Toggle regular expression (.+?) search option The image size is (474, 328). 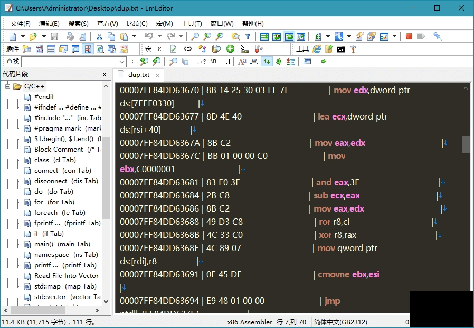pos(201,62)
